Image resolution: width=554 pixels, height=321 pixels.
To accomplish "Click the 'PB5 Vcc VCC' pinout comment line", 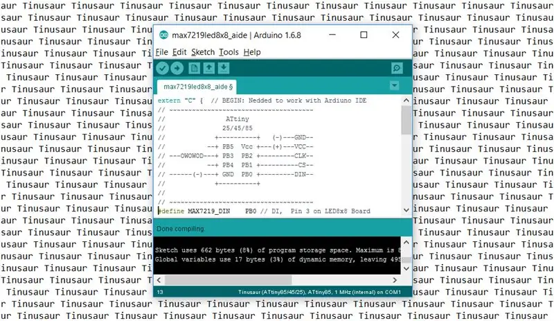I will point(235,146).
